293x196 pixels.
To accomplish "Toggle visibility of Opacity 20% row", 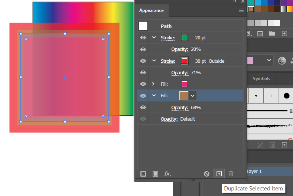I will click(143, 49).
